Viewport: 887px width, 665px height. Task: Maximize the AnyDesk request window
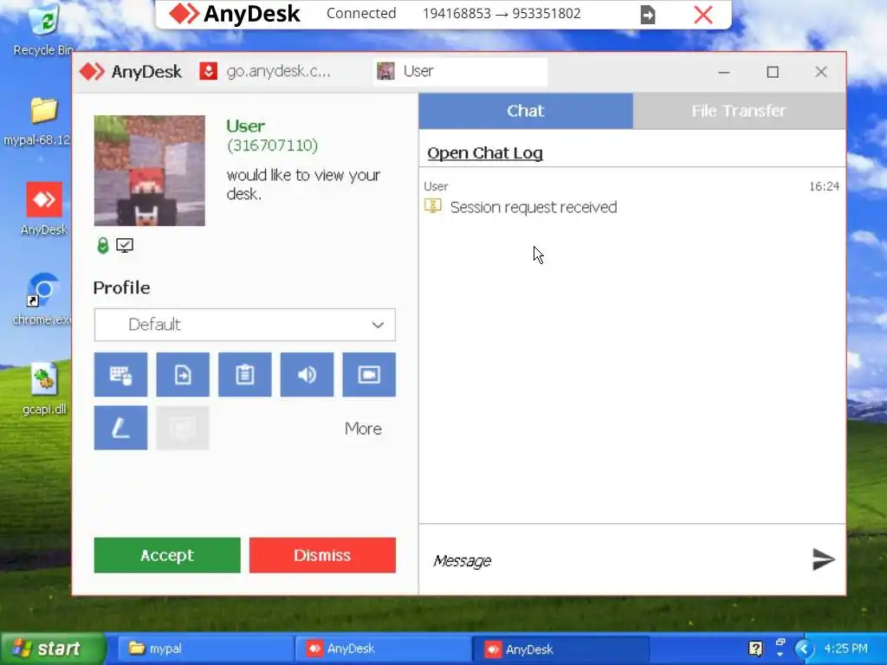pyautogui.click(x=773, y=72)
